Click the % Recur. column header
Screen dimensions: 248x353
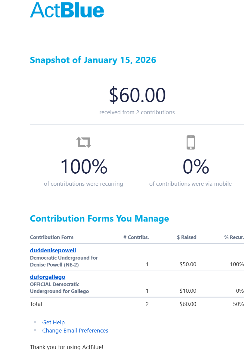pos(234,237)
